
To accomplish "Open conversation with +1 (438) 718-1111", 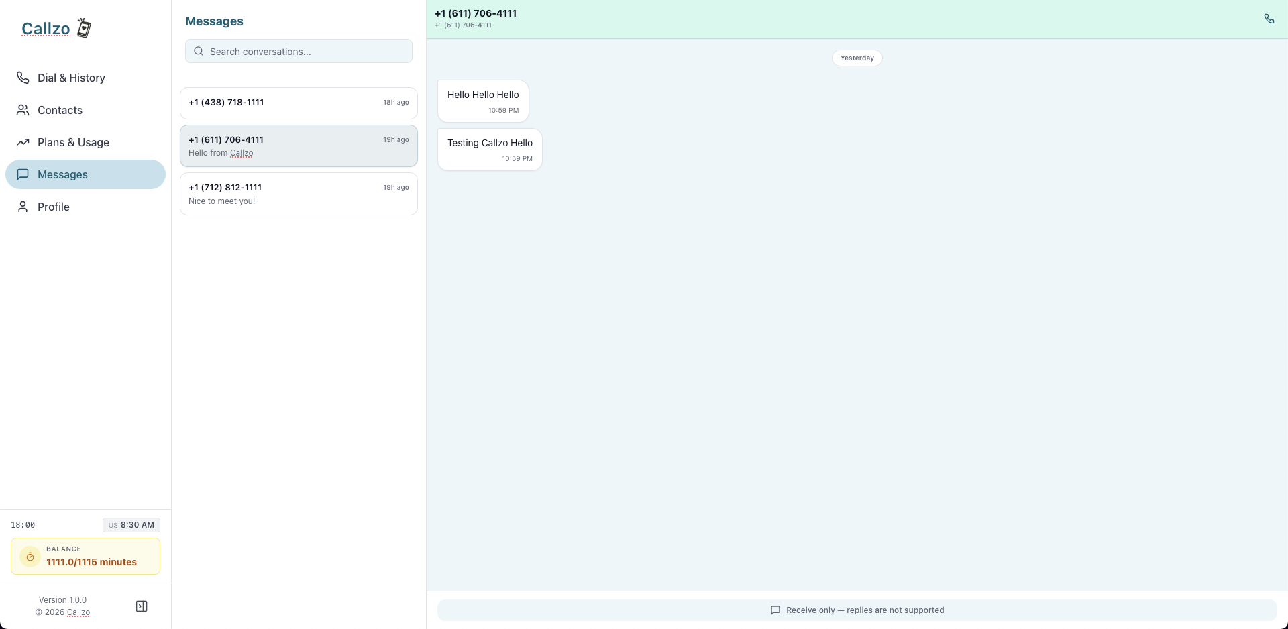I will tap(299, 103).
